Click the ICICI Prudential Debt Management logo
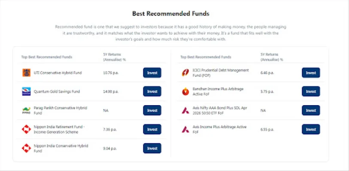This screenshot has width=349, height=171. click(185, 73)
